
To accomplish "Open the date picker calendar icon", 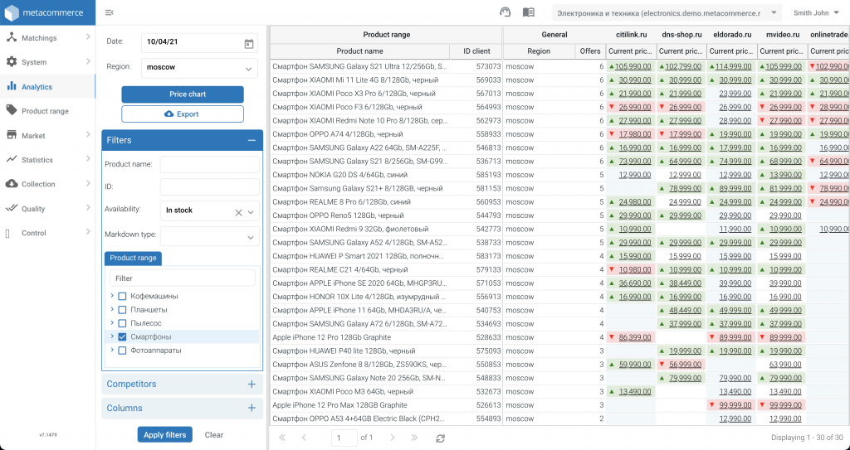I will (249, 44).
